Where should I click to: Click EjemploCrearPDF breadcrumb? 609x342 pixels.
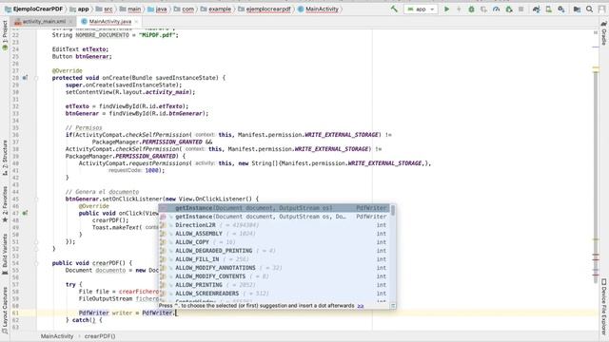tap(34, 9)
